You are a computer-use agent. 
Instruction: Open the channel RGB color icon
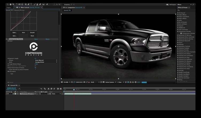89,82
